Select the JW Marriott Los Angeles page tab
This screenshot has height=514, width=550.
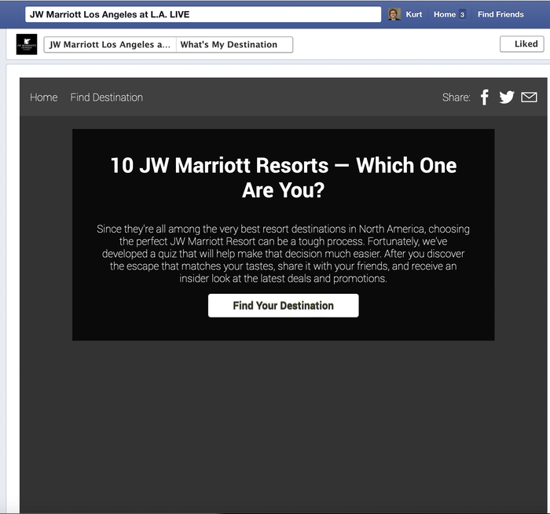point(110,45)
